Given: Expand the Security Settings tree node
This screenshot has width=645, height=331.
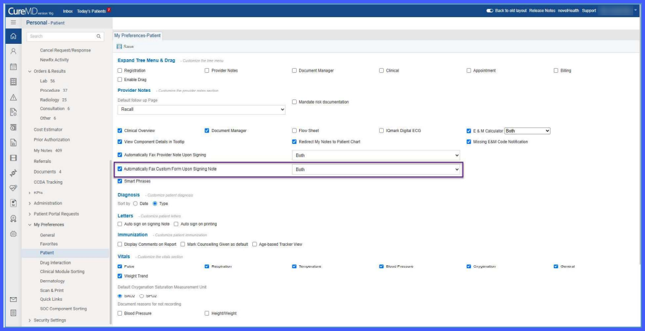Looking at the screenshot, I should coord(30,320).
